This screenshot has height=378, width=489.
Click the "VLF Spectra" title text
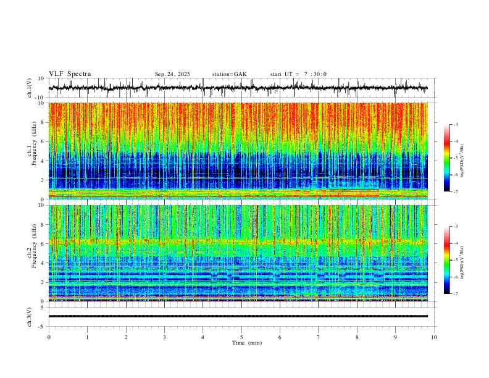click(x=70, y=74)
